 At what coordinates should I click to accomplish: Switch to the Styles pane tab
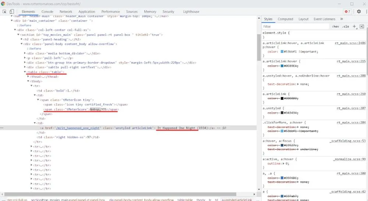268,19
